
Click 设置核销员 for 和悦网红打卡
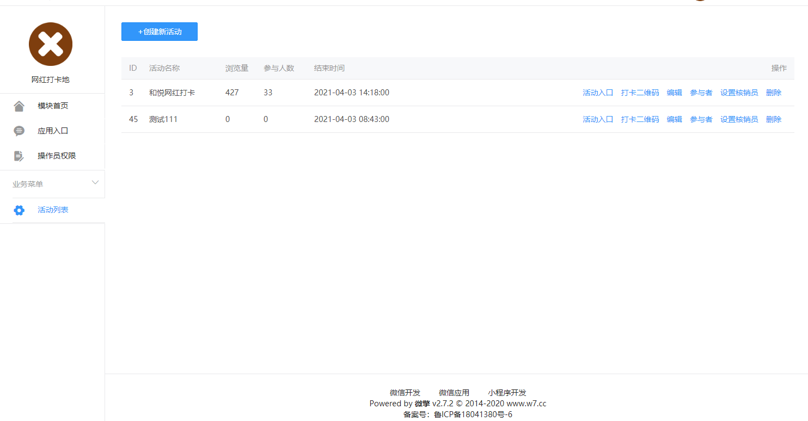(739, 93)
